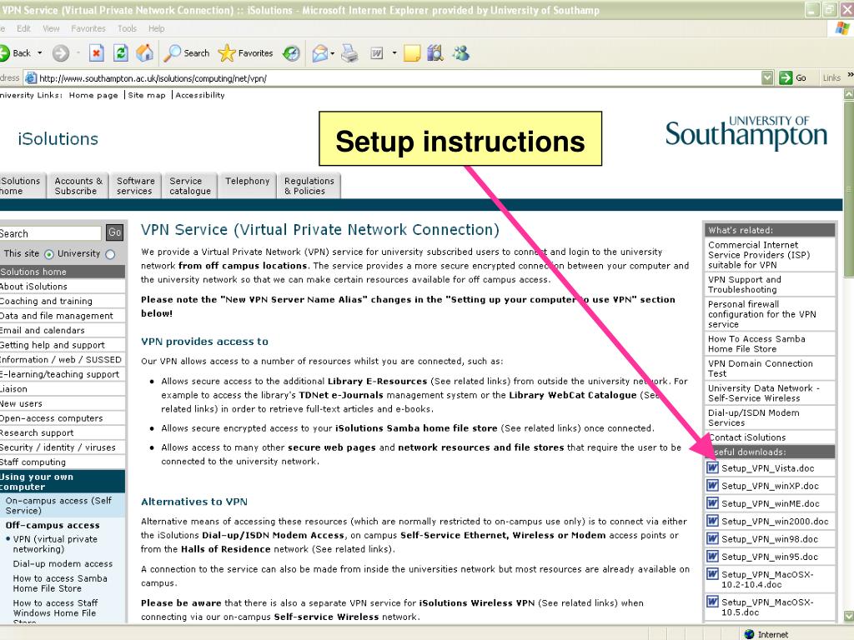Viewport: 854px width, 640px height.
Task: Click the Word icon for Setup_VPN_MacOSX-10.2-10.4.doc
Action: tap(712, 574)
